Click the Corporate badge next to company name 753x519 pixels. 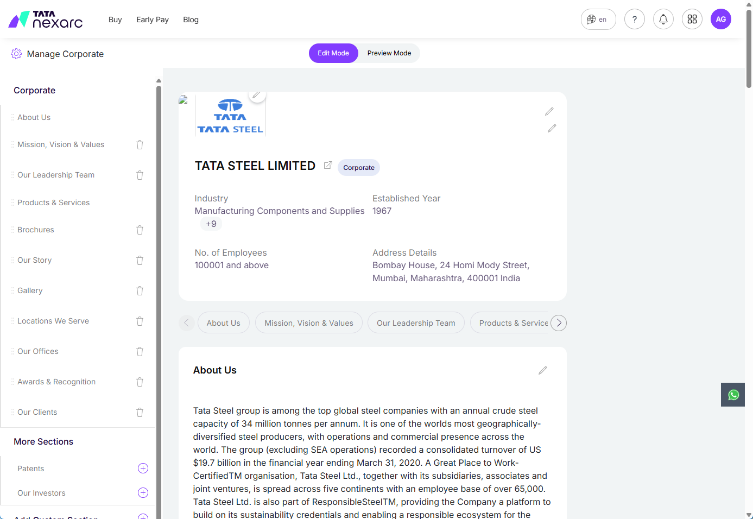359,168
